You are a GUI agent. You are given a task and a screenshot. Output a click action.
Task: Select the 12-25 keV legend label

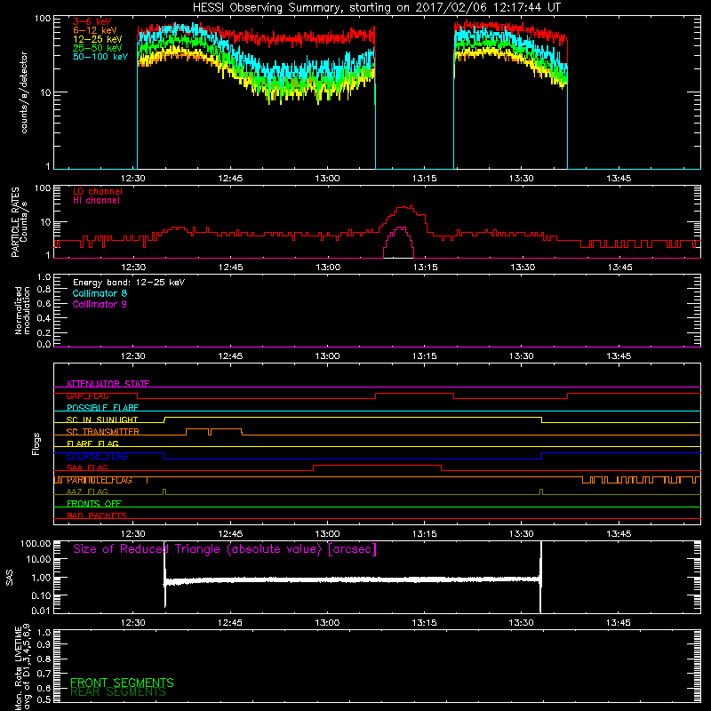click(x=98, y=39)
